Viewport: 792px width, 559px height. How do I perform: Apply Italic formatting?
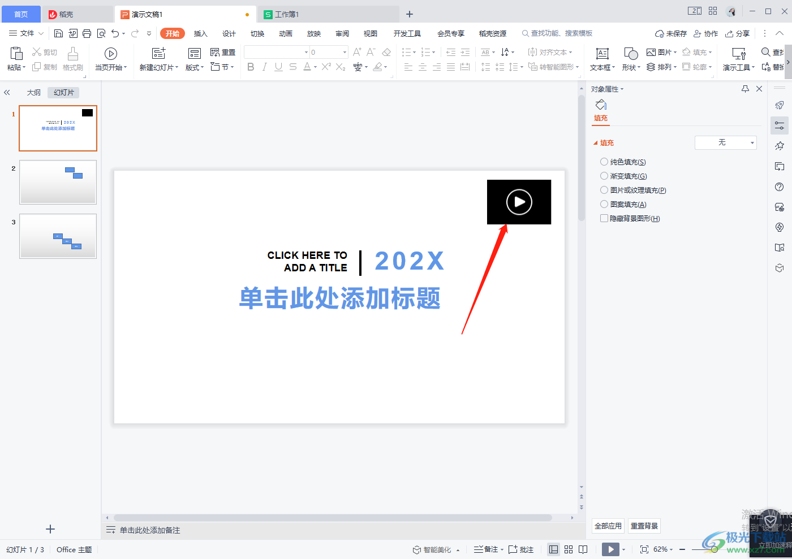click(x=264, y=67)
